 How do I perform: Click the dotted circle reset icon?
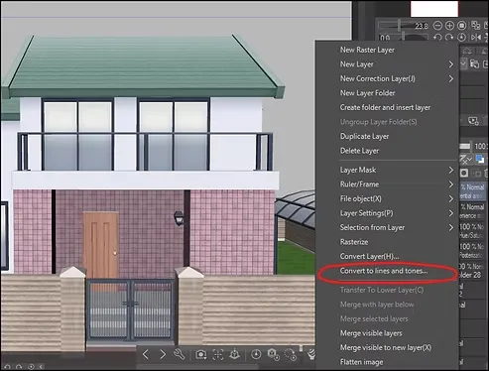click(291, 355)
